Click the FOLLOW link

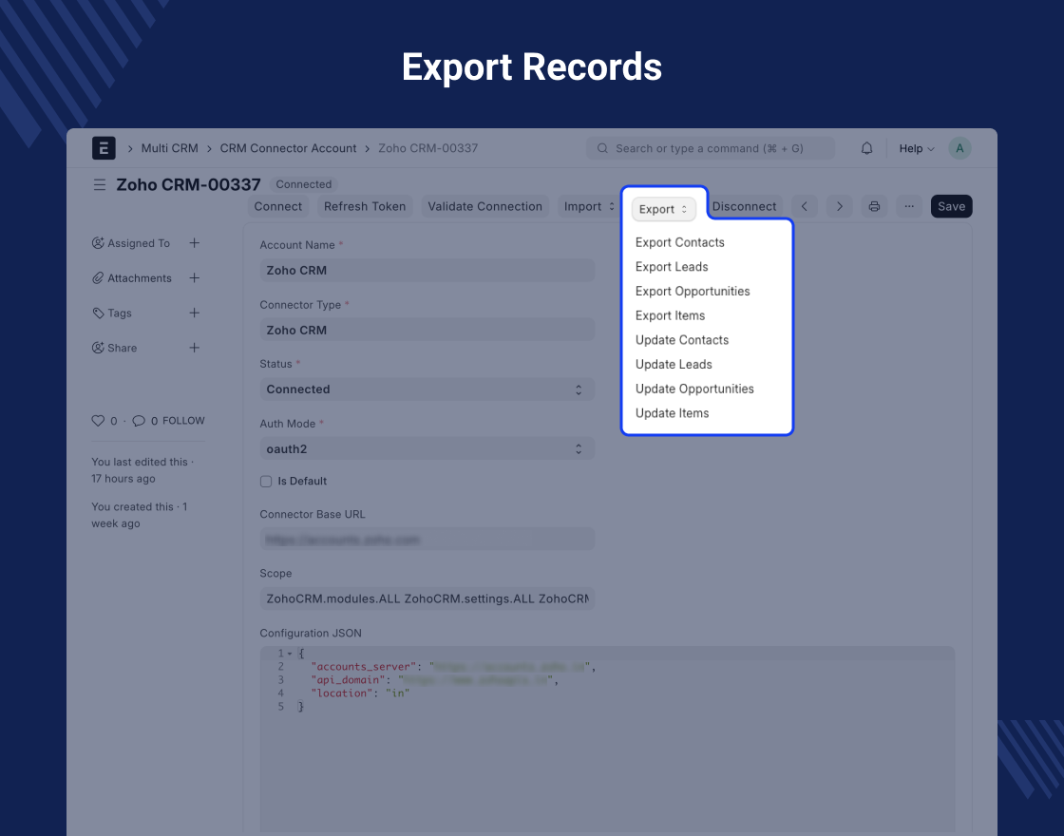(x=183, y=421)
